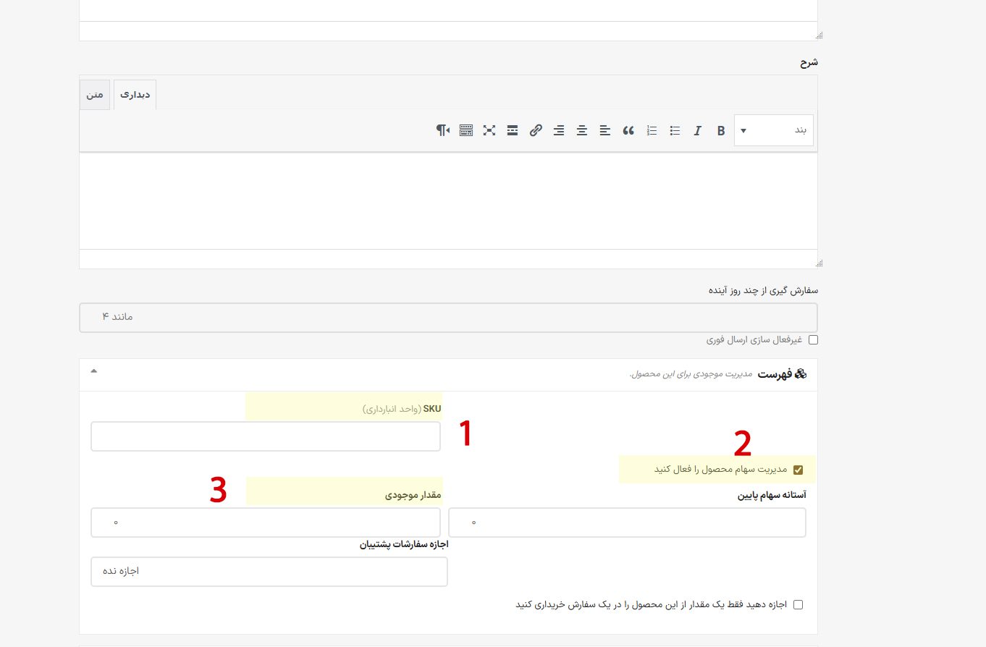The image size is (986, 647).
Task: Click the right-to-left paragraph direction icon
Action: 443,131
